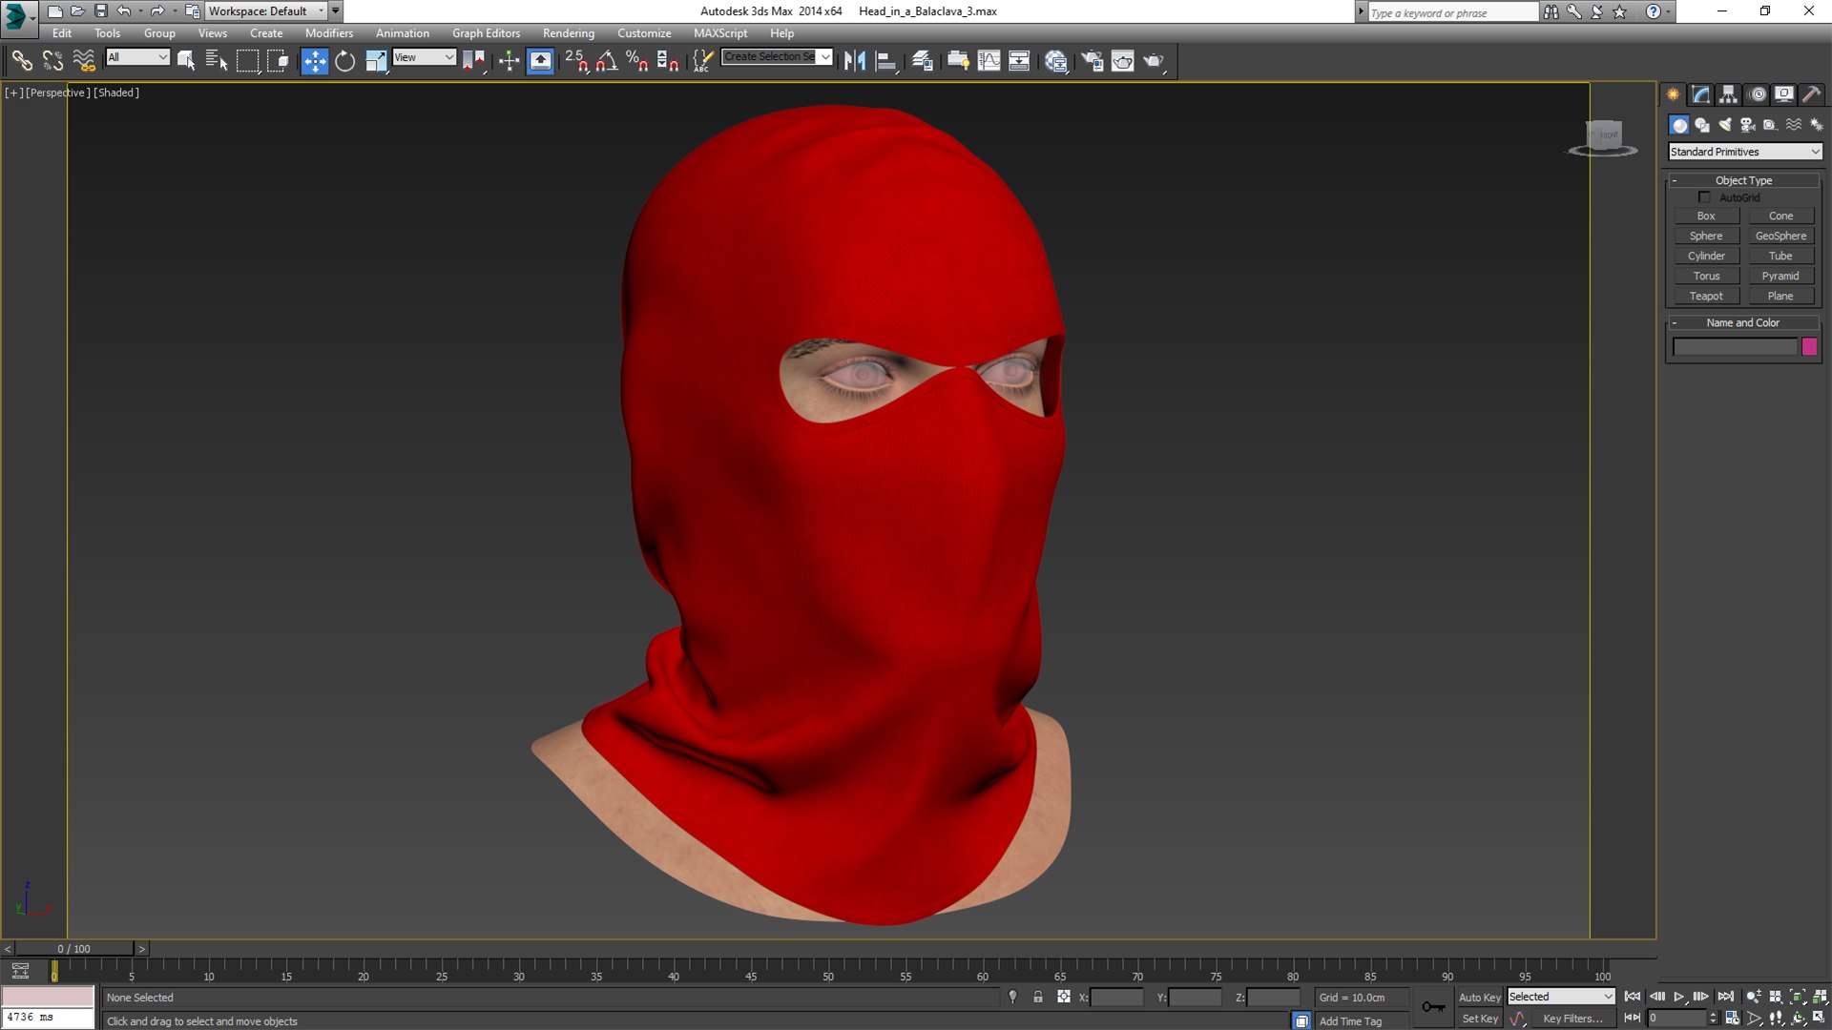
Task: Click the Cameras category icon
Action: [1748, 125]
